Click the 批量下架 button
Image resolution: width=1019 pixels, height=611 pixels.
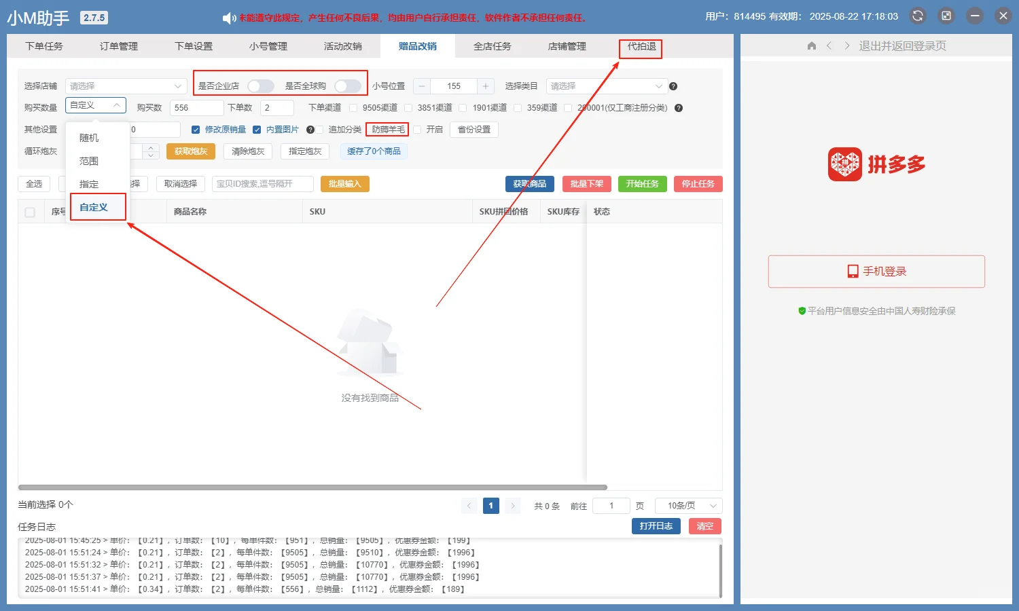pyautogui.click(x=587, y=184)
